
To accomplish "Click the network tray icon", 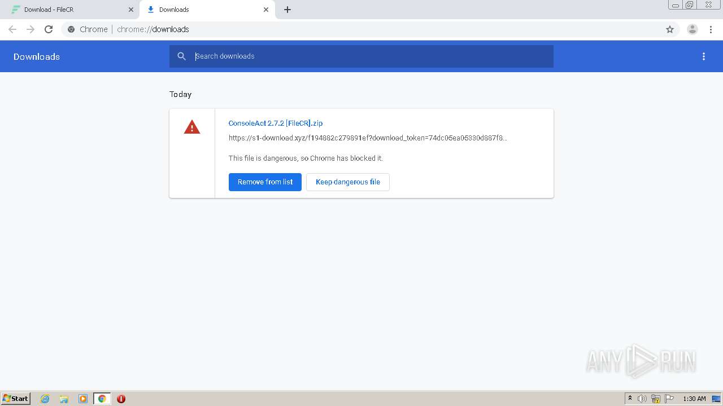I will pos(656,399).
